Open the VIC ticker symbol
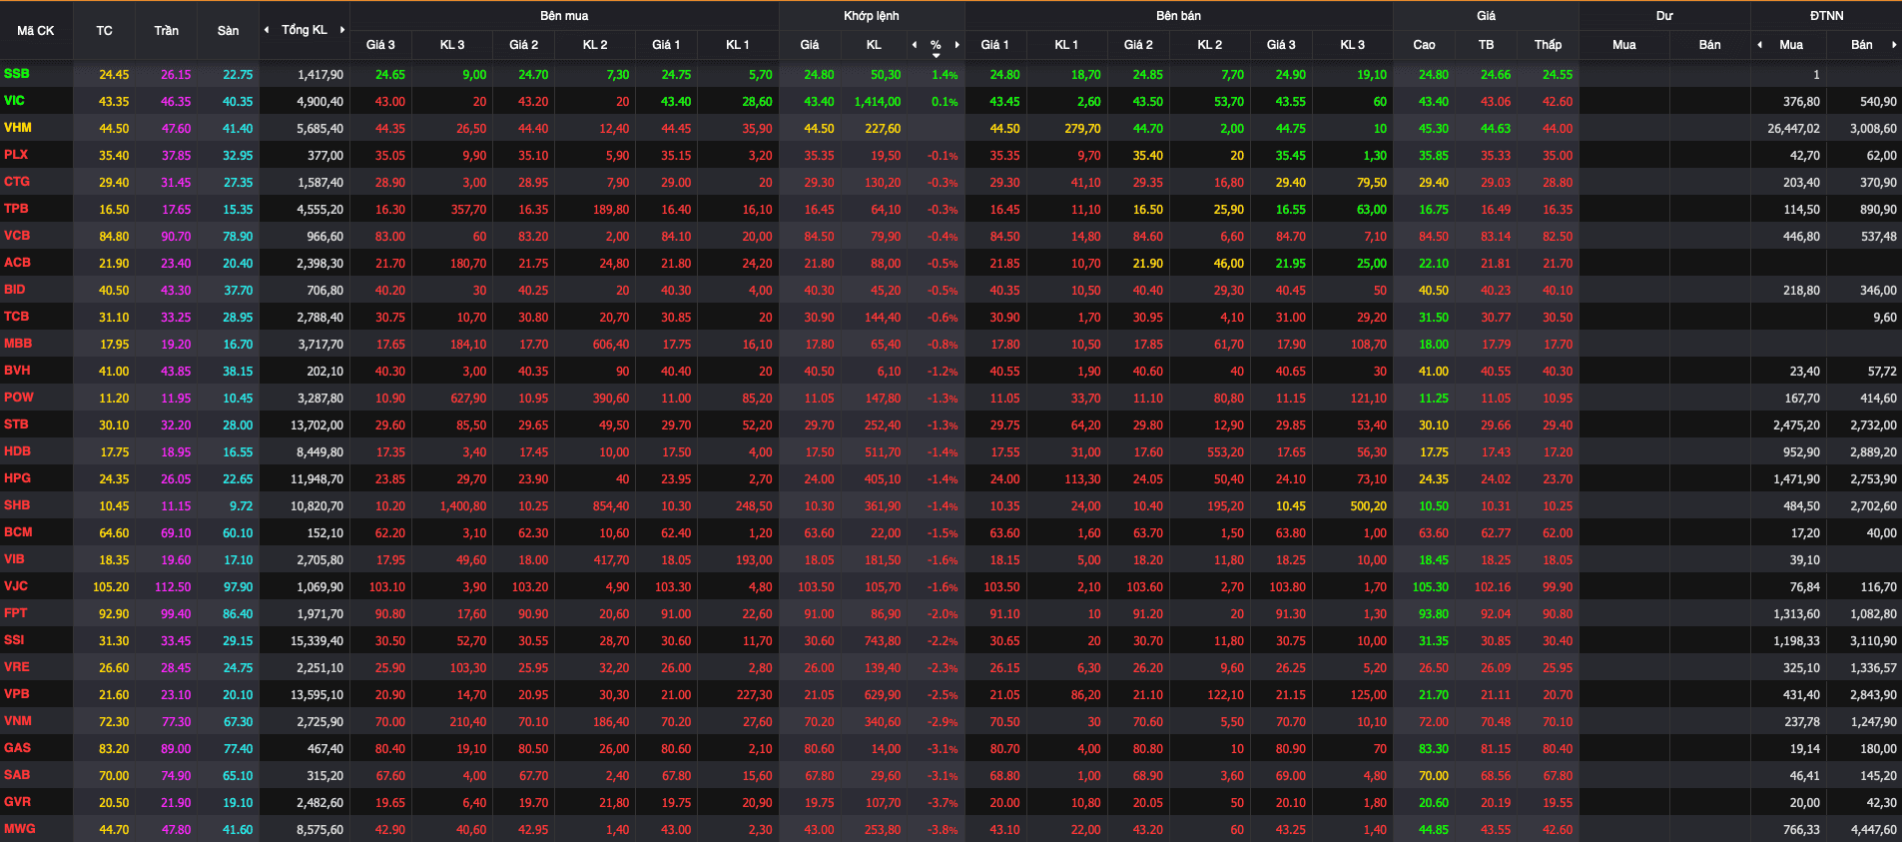This screenshot has width=1902, height=842. coord(14,101)
